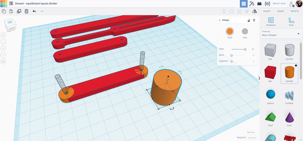This screenshot has width=303, height=141.
Task: Open the What's New link
Action: pos(279,4)
